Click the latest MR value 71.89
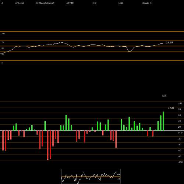Image resolution: width=184 pixels, height=184 pixels. 171,108
